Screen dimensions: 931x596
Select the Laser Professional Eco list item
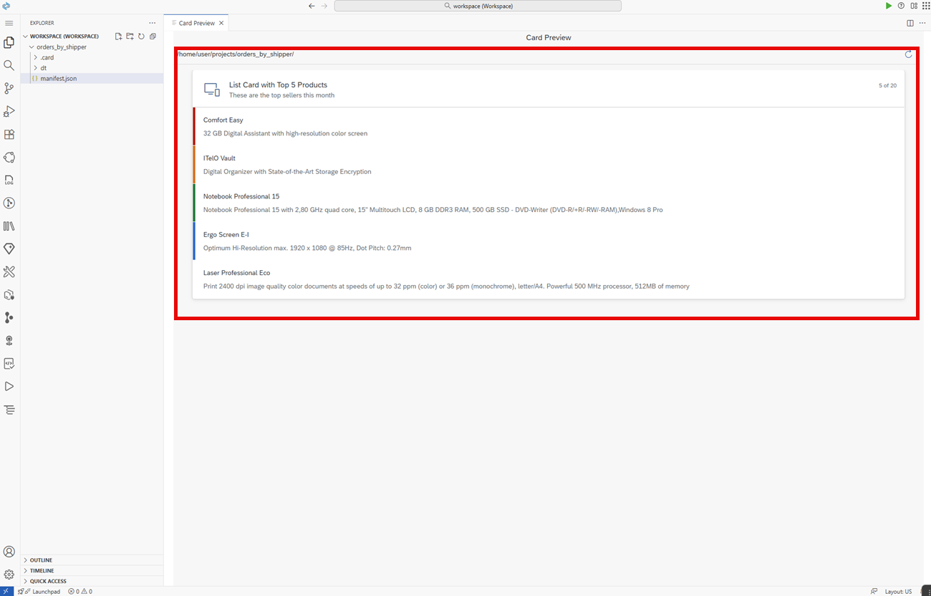click(x=549, y=279)
